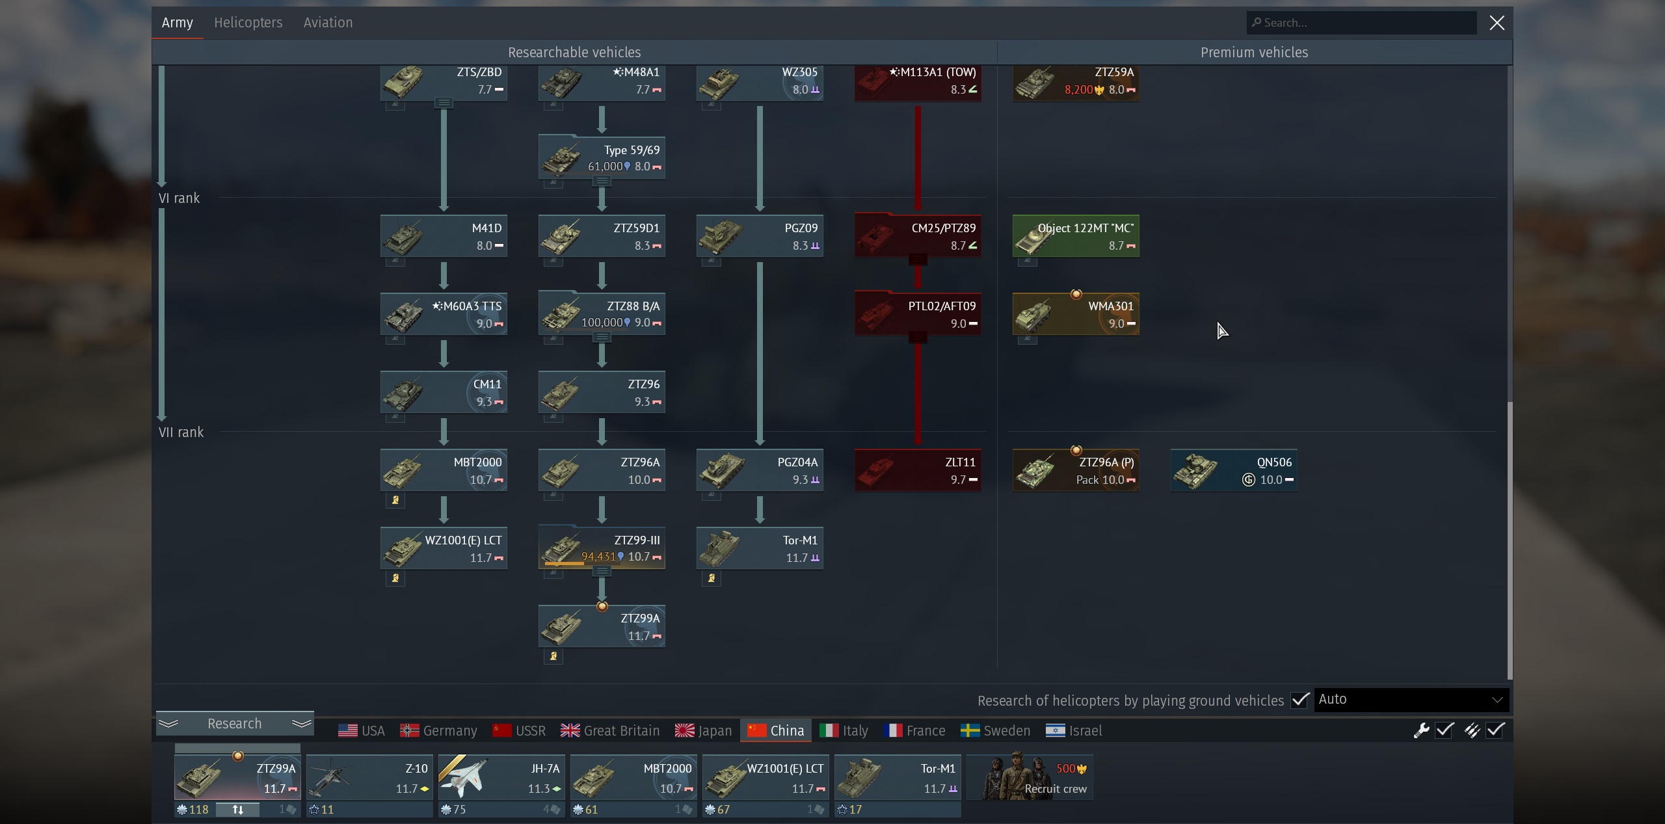
Task: Select the ZLT11 vehicle in the tree
Action: point(918,470)
